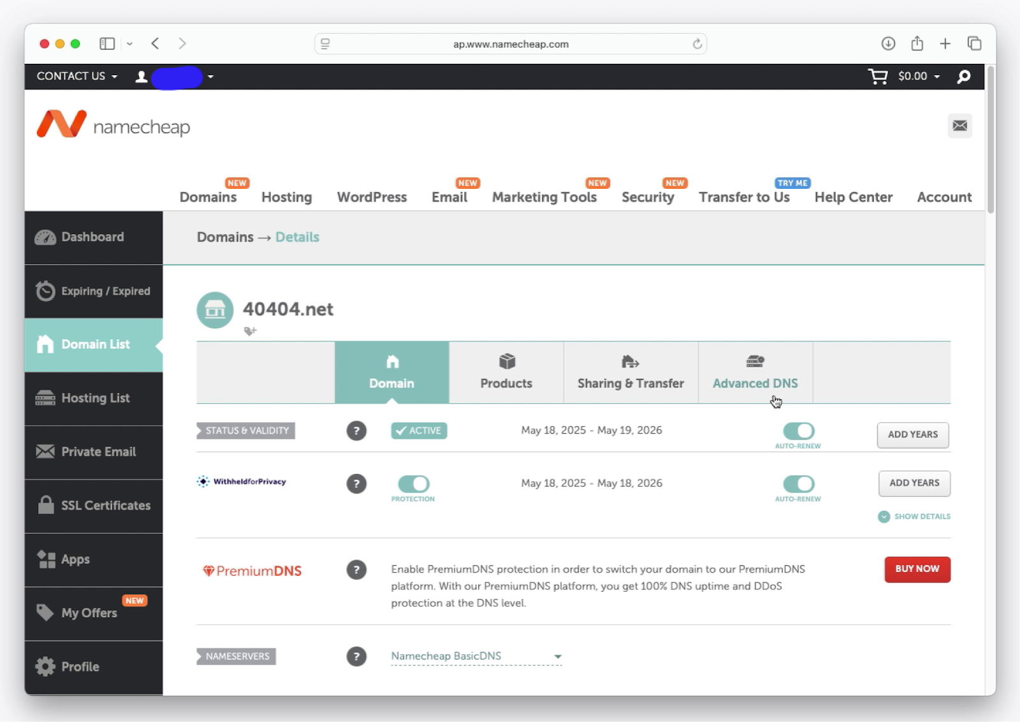Viewport: 1020px width, 722px height.
Task: Click the Safari share icon
Action: 917,43
